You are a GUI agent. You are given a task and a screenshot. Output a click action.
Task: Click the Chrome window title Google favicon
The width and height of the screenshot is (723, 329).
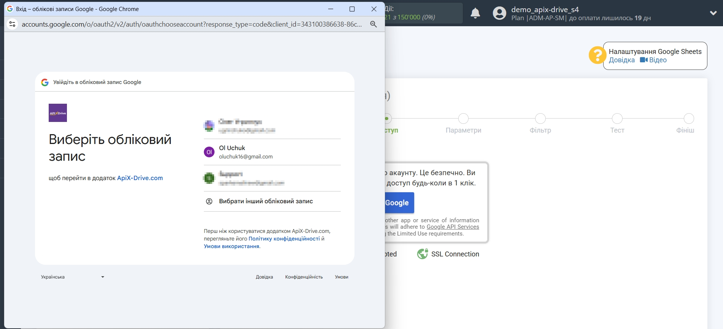[x=10, y=9]
